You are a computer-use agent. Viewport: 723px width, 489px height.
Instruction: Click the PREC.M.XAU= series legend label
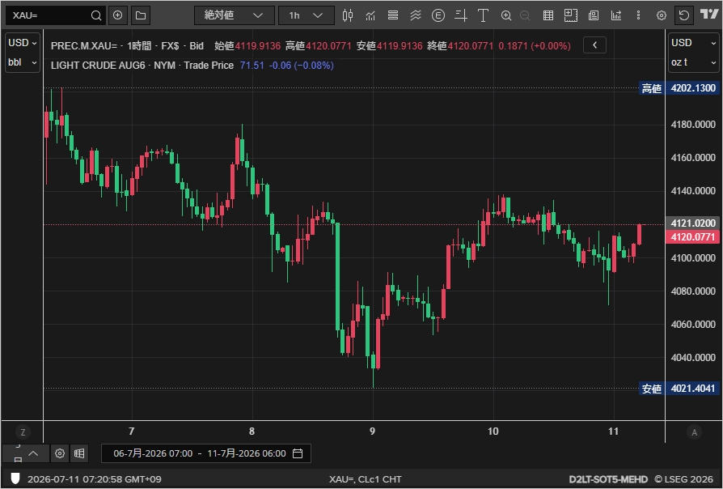[84, 45]
